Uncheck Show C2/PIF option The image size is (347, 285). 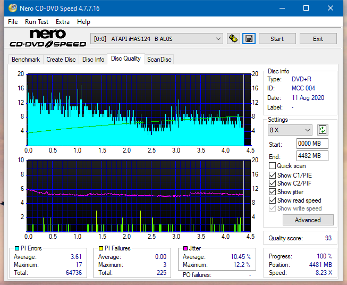(x=272, y=183)
